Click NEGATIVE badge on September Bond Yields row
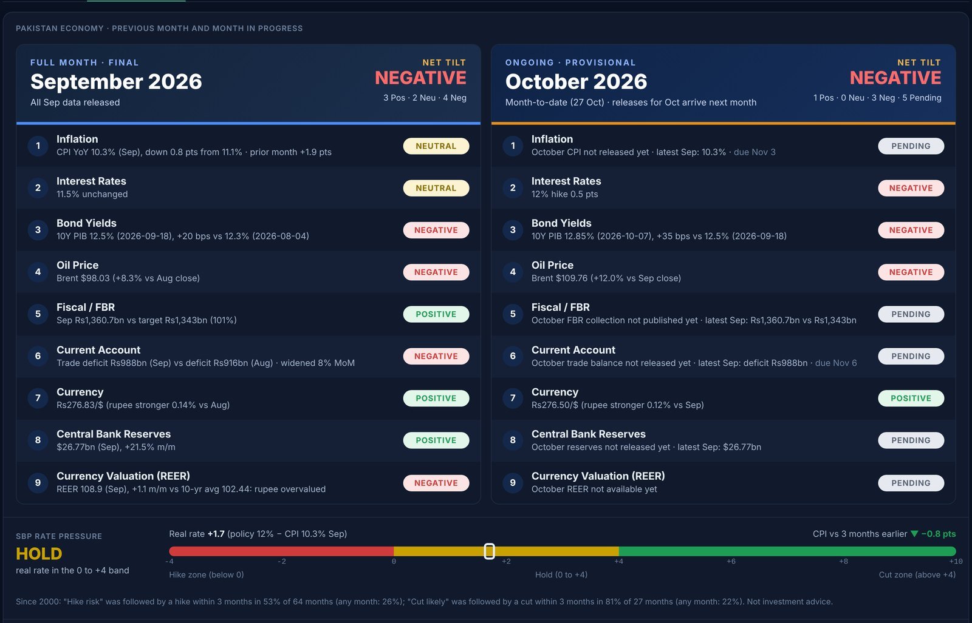 point(436,230)
